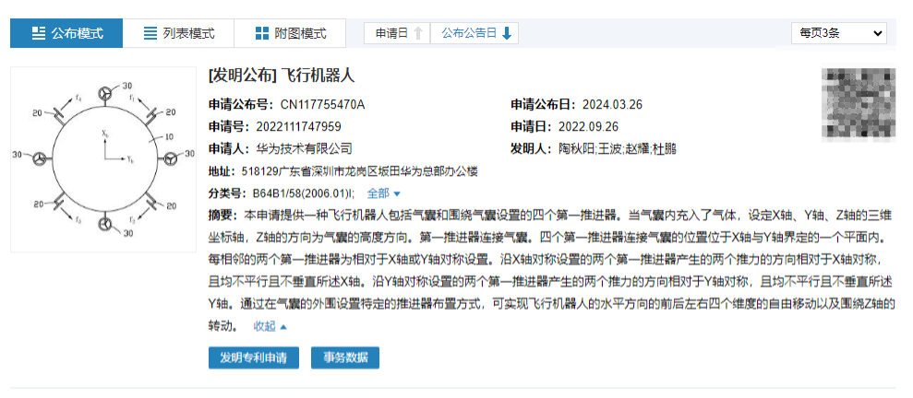
Task: Open the 每页3条 page size dropdown
Action: pos(839,33)
